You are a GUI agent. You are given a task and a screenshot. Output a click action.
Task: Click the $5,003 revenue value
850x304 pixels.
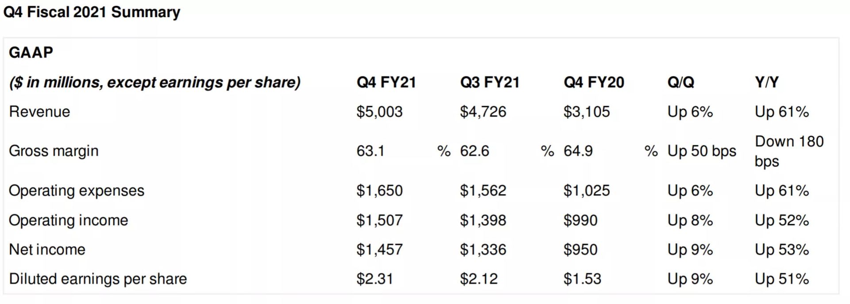pyautogui.click(x=379, y=112)
